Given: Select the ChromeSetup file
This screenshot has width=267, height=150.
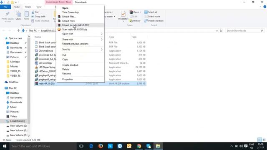Looking at the screenshot, I should (x=45, y=51).
